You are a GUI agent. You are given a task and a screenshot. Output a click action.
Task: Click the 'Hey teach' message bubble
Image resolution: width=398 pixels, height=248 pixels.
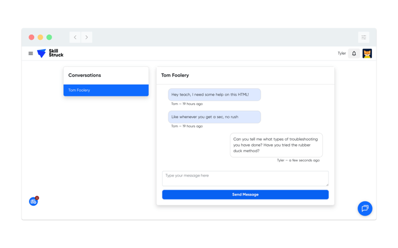coord(214,95)
